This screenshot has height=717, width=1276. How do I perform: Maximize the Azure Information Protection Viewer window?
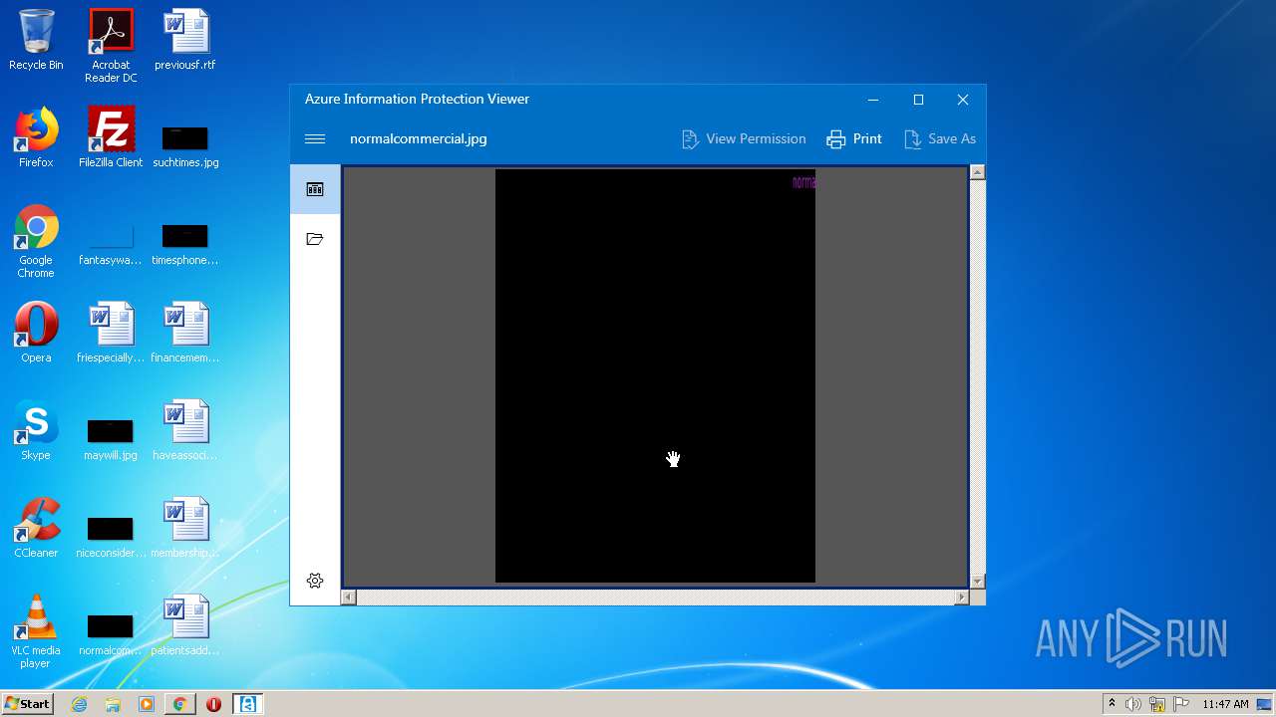point(918,100)
